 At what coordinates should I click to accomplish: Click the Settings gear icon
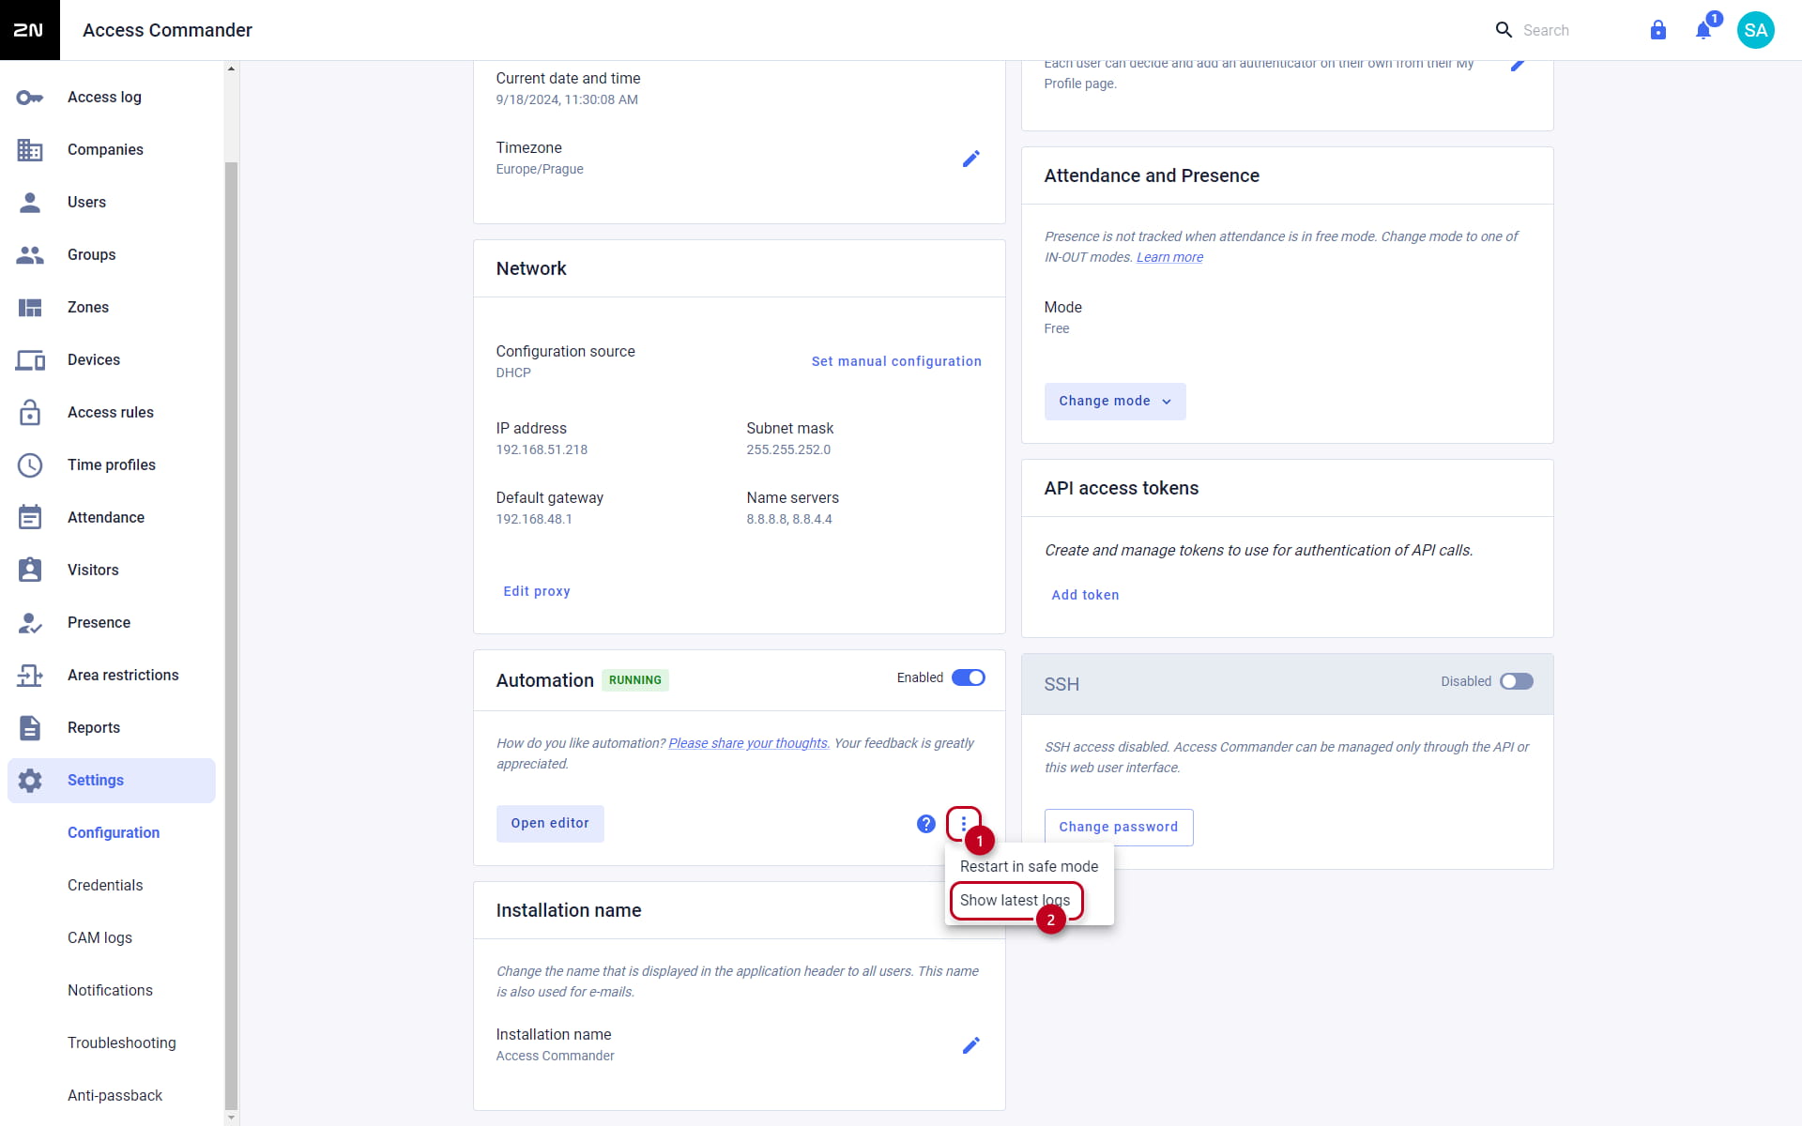pyautogui.click(x=30, y=781)
